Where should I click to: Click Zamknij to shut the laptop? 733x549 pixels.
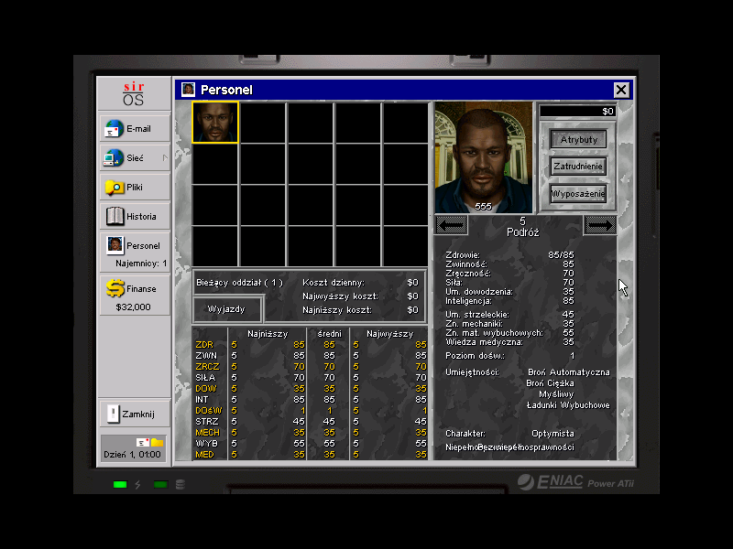pos(134,414)
